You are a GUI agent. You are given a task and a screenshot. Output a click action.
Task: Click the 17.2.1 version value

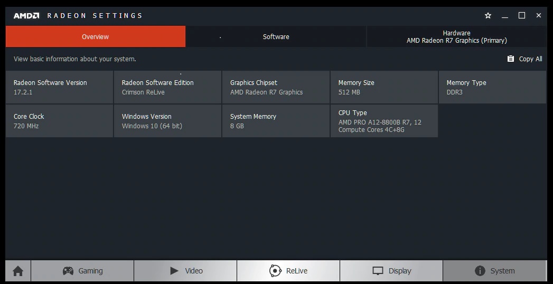tap(23, 92)
